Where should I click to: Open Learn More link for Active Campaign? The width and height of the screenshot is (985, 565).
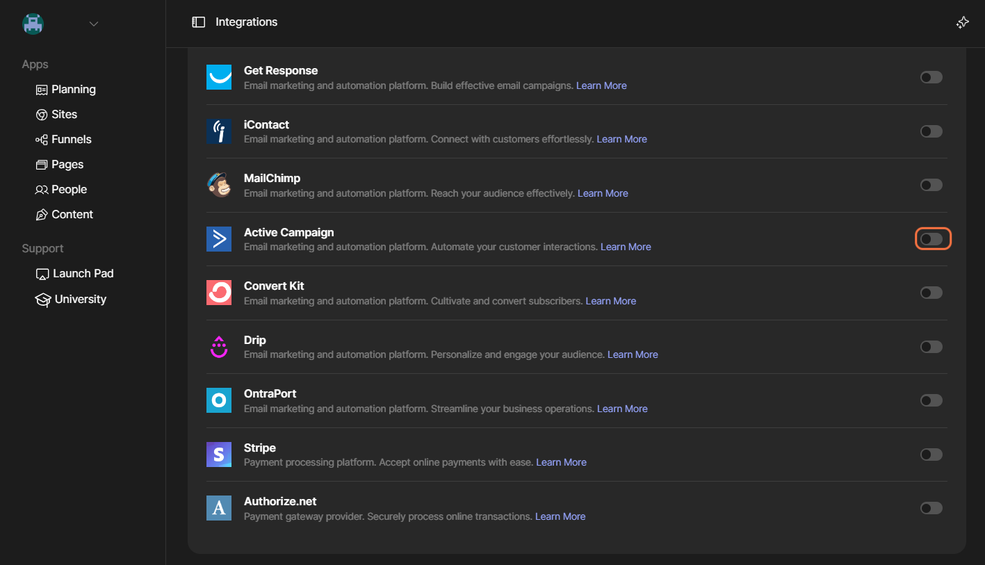pyautogui.click(x=626, y=247)
